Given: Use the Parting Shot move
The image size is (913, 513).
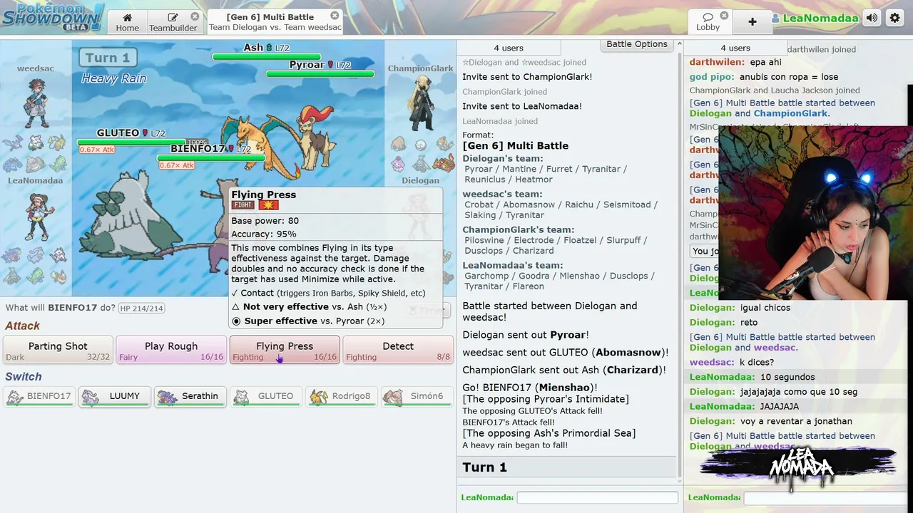Looking at the screenshot, I should (58, 350).
